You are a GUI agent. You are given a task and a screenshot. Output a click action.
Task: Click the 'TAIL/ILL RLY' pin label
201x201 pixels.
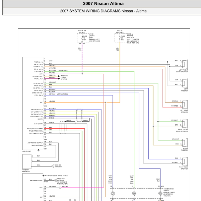[x=38, y=79]
